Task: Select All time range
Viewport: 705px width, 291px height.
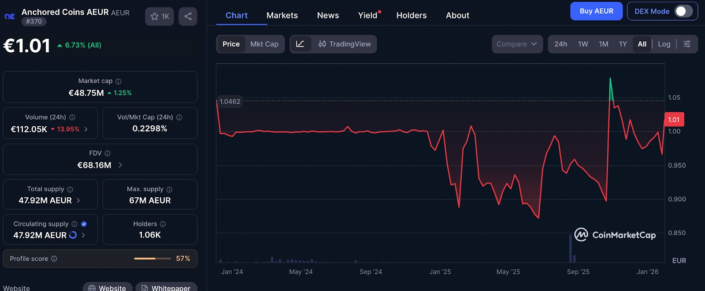Action: [x=642, y=44]
